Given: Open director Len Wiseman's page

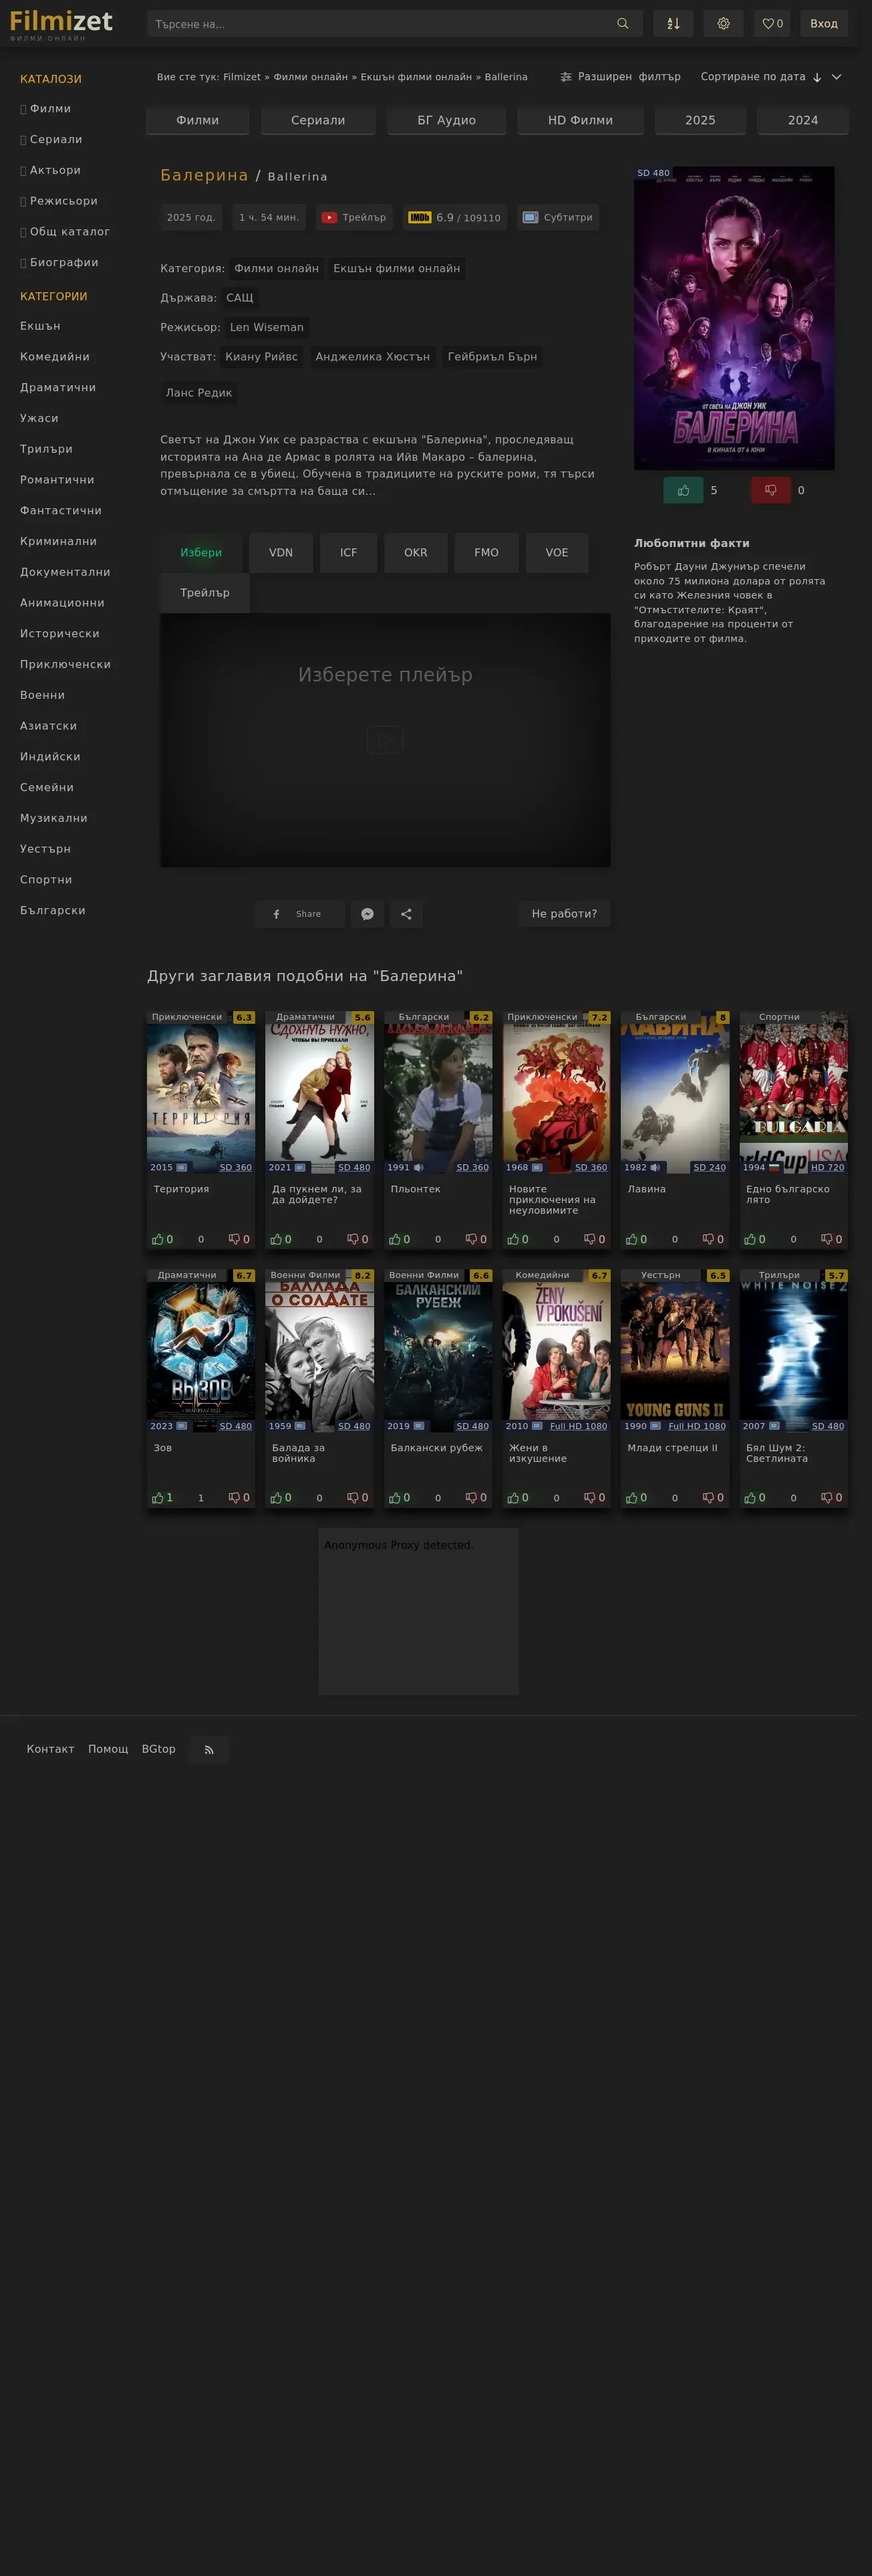Looking at the screenshot, I should point(267,328).
